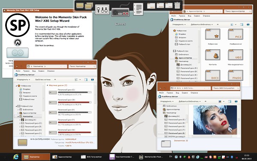Open the VIDS folder in the Администратор window
The height and width of the screenshot is (161, 257).
click(236, 55)
